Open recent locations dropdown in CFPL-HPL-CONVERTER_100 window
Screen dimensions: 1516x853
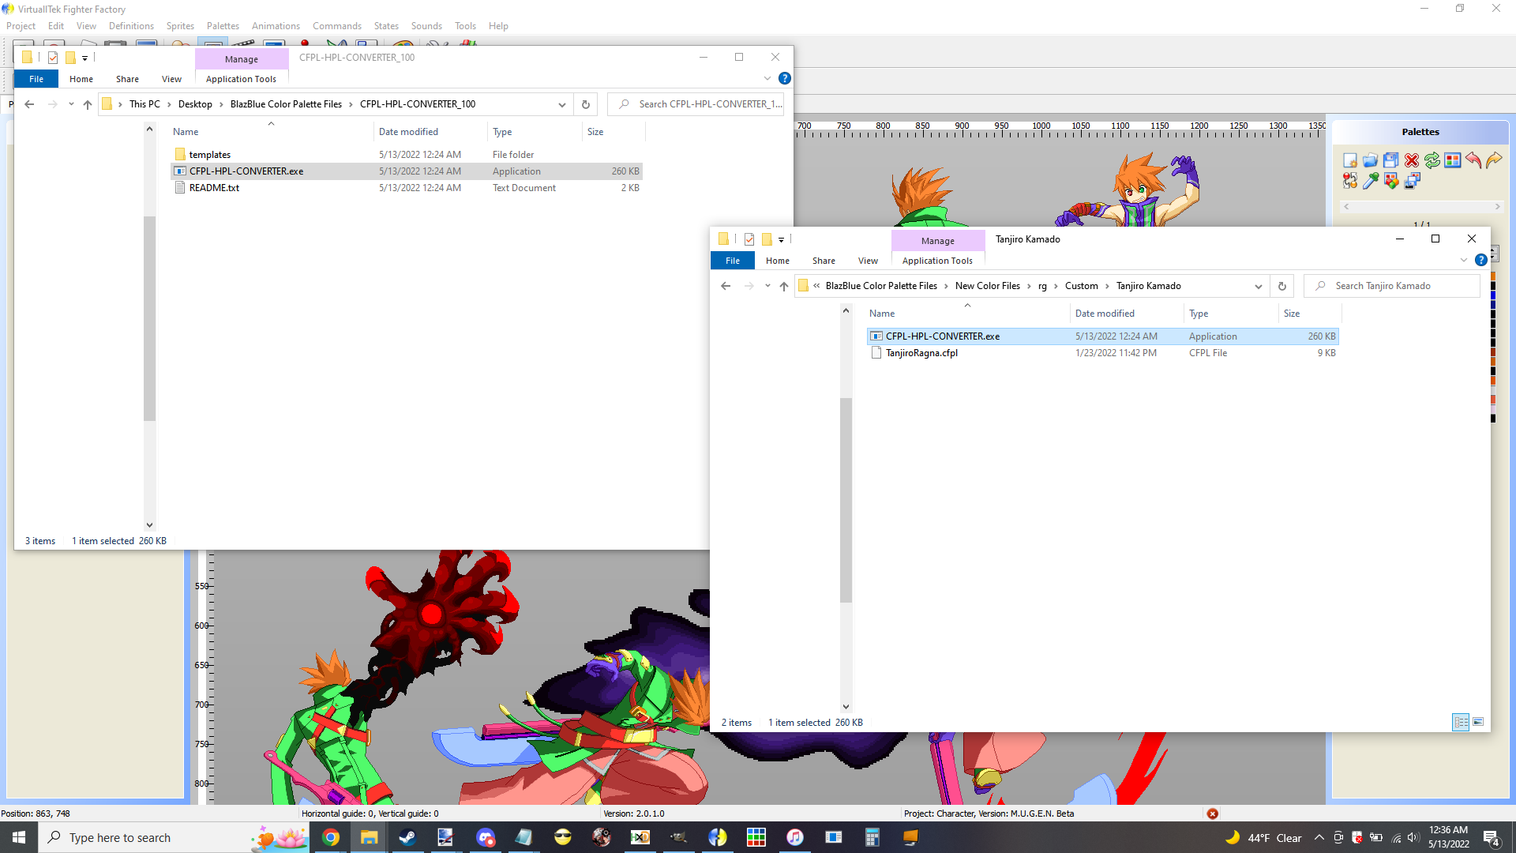click(x=71, y=104)
